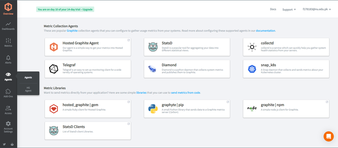Viewport: 338px width, 148px height.
Task: Click 'A simple Ruby client for Hosted Graphite.' text
Action: (x=84, y=110)
